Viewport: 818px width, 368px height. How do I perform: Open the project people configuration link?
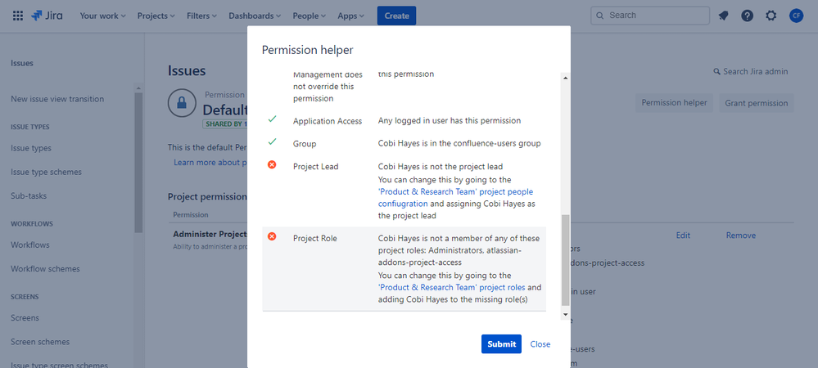pos(455,198)
